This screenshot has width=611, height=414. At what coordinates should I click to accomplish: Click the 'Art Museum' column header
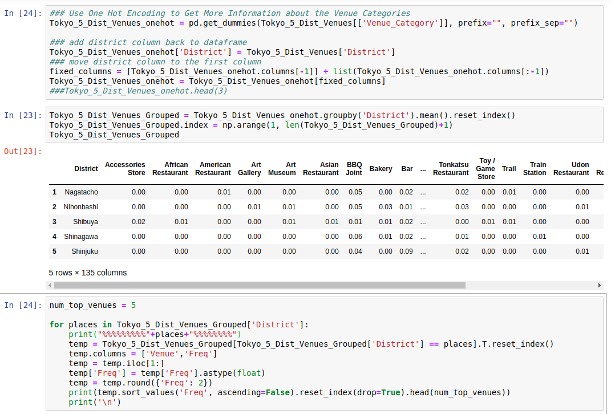[282, 169]
